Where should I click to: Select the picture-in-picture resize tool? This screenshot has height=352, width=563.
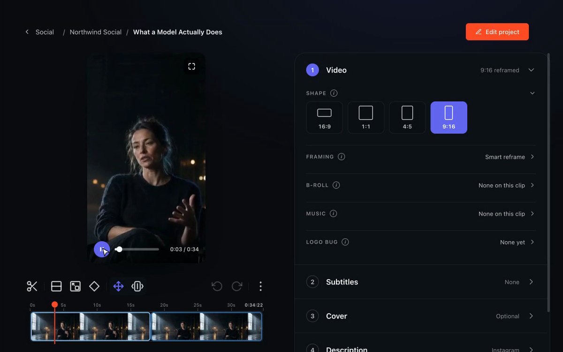(x=75, y=286)
